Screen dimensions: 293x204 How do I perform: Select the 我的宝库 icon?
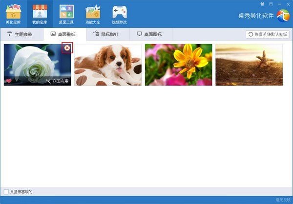click(x=40, y=14)
